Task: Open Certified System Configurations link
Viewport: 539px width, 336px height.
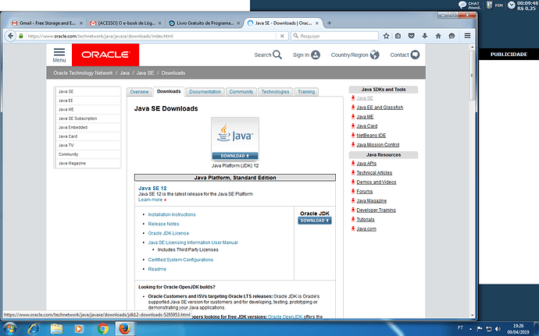Action: (180, 260)
